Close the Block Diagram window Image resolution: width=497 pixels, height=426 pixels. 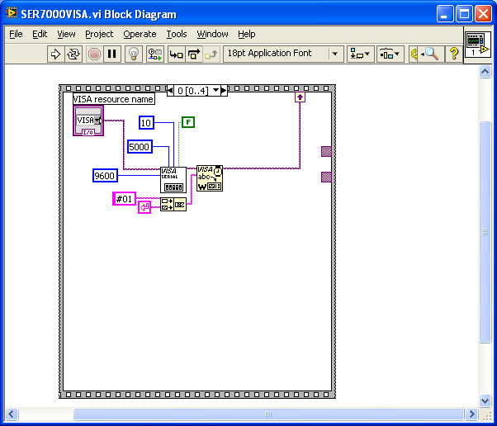click(483, 14)
